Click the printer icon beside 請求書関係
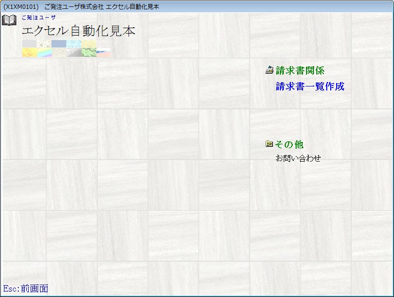Viewport: 394px width, 297px height. tap(269, 70)
